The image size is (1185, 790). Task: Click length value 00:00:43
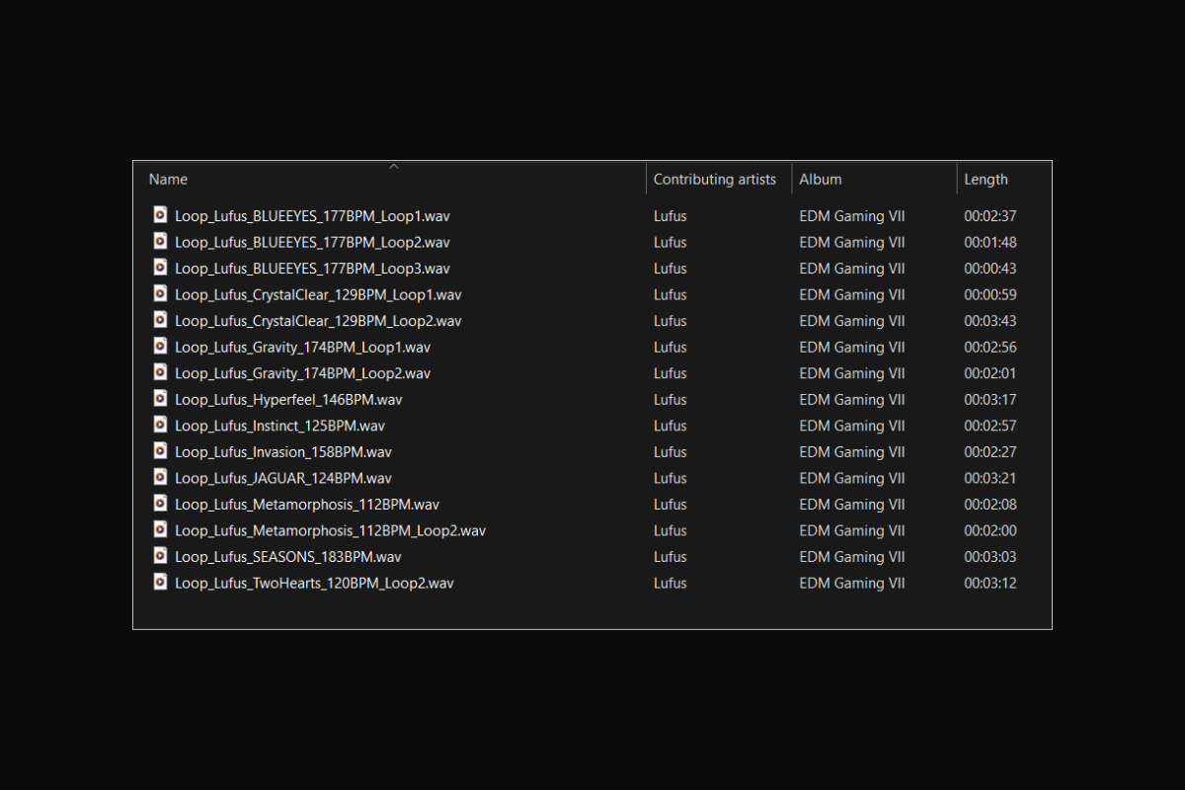[990, 269]
